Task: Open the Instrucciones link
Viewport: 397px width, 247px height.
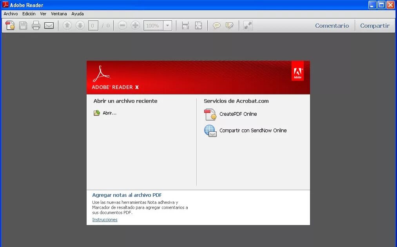Action: click(105, 220)
